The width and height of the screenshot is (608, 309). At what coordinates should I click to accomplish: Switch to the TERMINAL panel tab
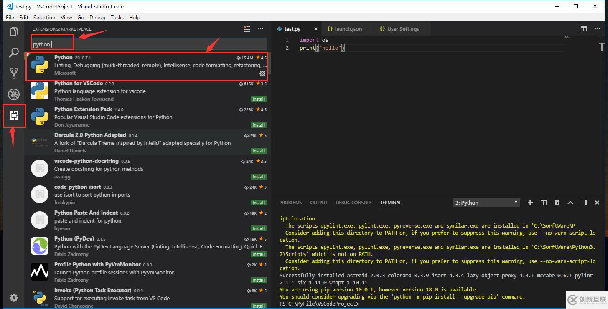(x=391, y=203)
